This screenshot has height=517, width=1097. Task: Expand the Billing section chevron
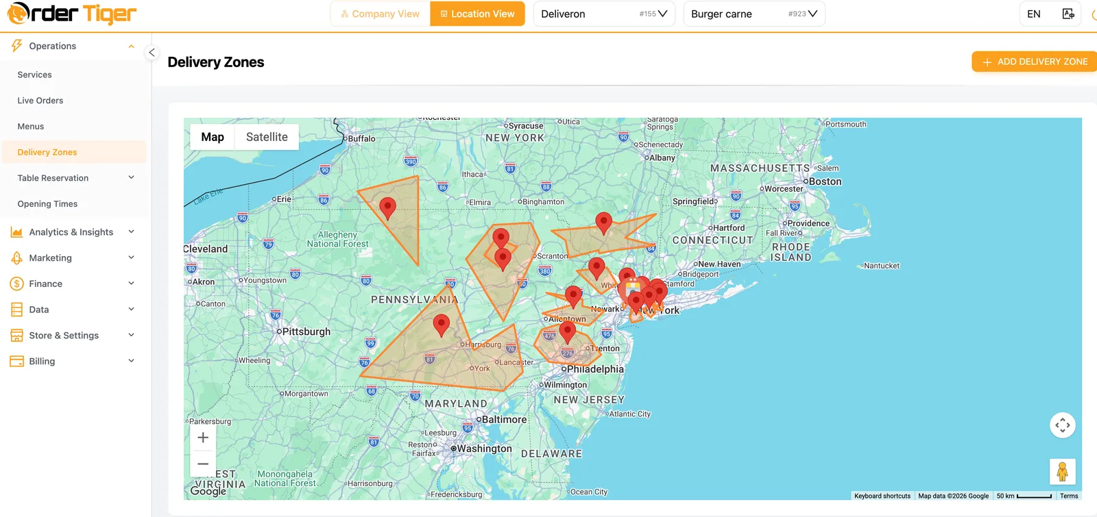132,361
